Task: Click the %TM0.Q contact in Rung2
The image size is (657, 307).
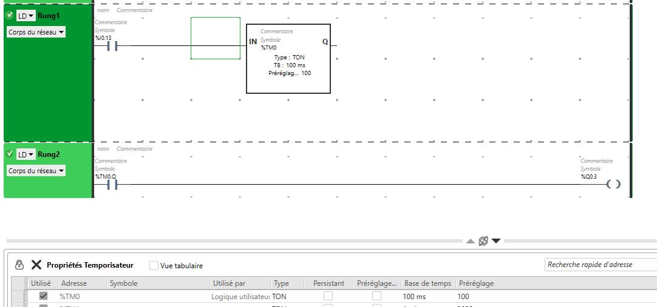Action: pos(112,185)
